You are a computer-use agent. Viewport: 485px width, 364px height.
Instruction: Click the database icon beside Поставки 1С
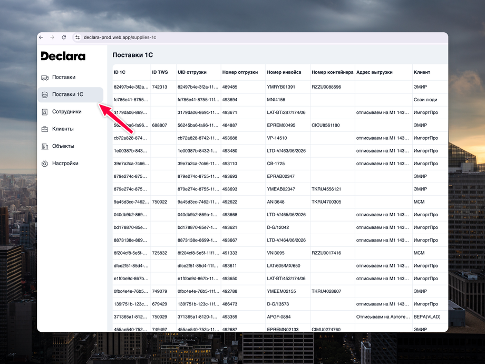[x=45, y=95]
